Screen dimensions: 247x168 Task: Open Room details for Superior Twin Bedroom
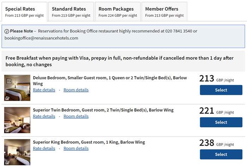click(x=76, y=116)
